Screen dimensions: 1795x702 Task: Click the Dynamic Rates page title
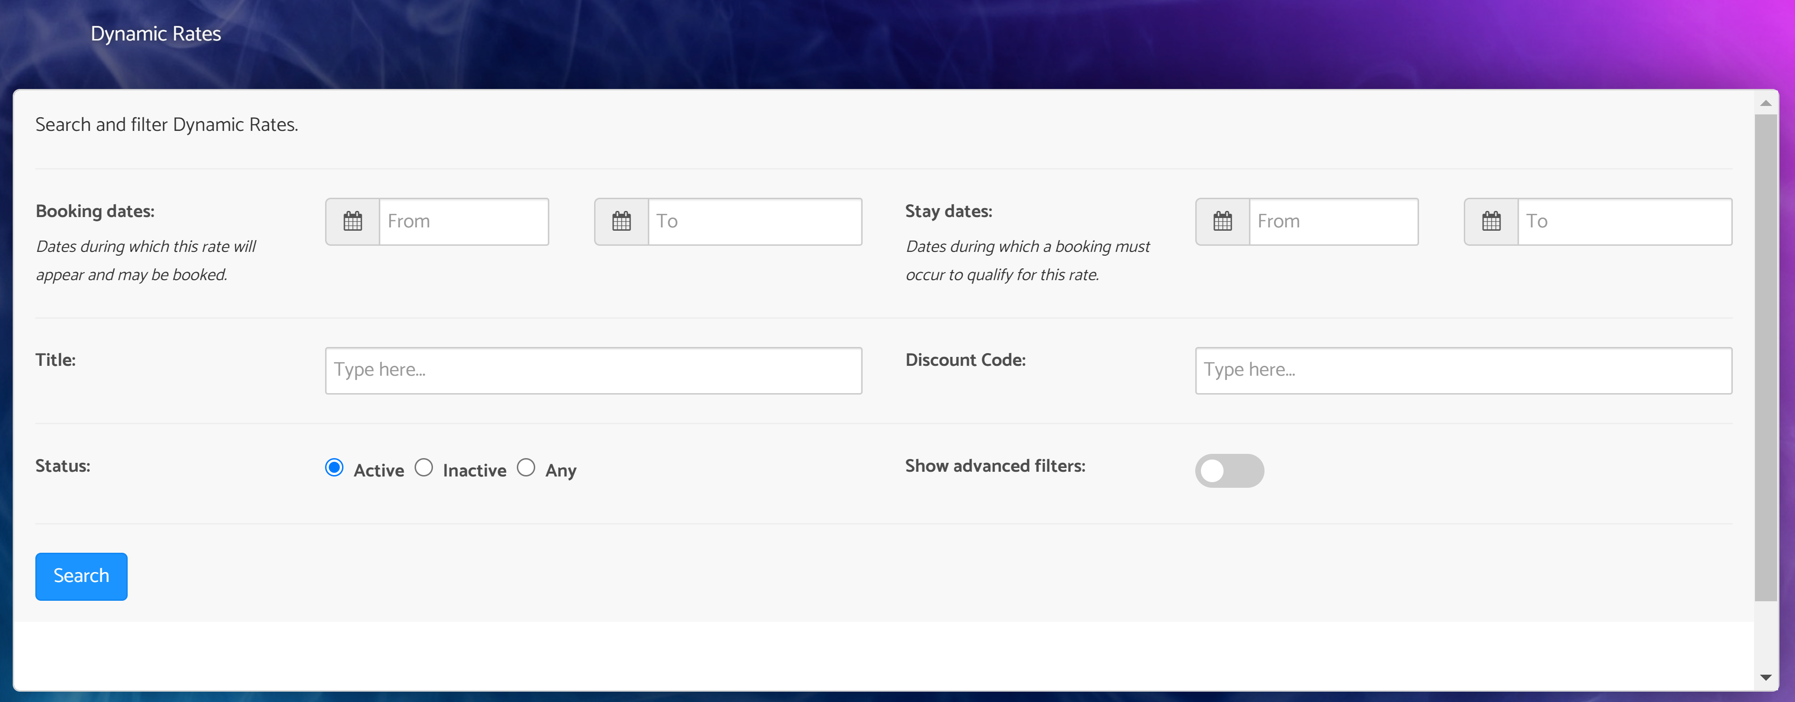pyautogui.click(x=156, y=34)
